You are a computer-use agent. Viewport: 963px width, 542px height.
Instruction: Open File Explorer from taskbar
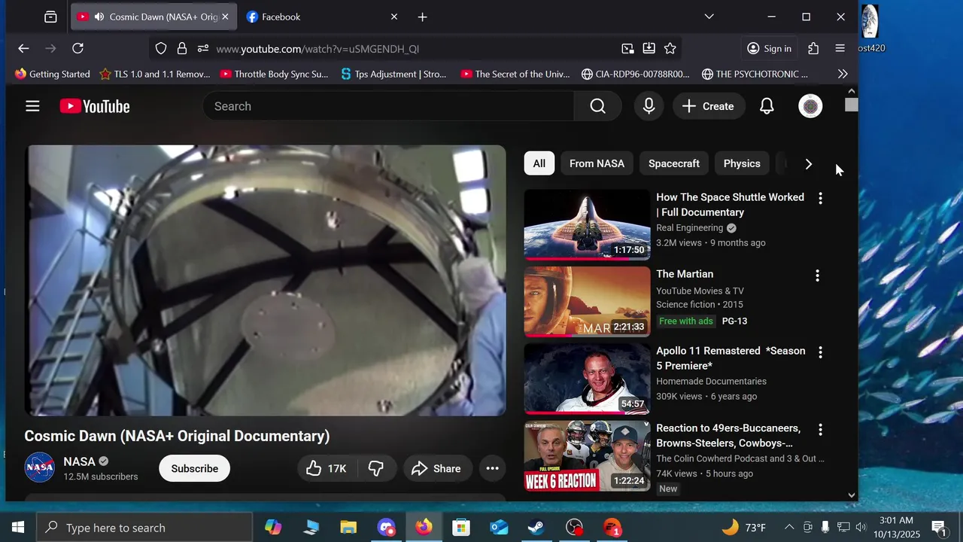[348, 528]
